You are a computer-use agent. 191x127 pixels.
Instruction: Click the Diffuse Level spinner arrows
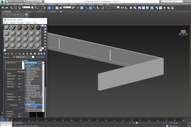pyautogui.click(x=23, y=76)
